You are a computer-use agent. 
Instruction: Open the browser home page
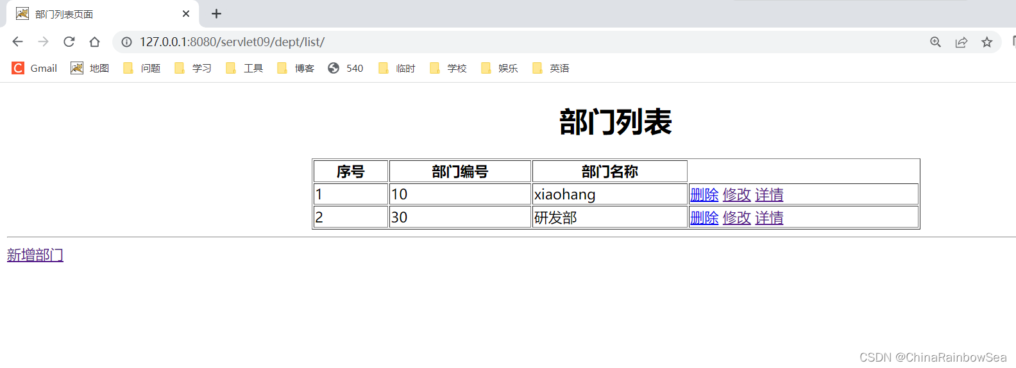94,42
